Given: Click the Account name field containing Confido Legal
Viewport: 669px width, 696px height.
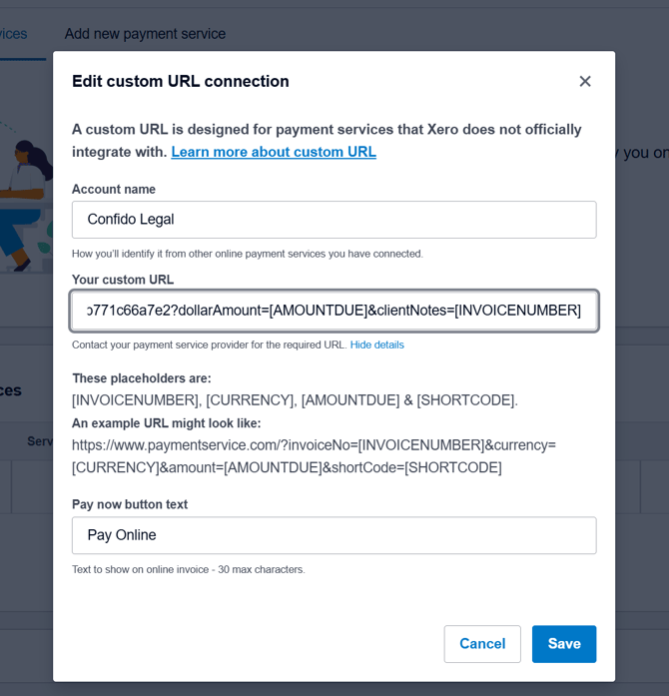Looking at the screenshot, I should pos(334,220).
